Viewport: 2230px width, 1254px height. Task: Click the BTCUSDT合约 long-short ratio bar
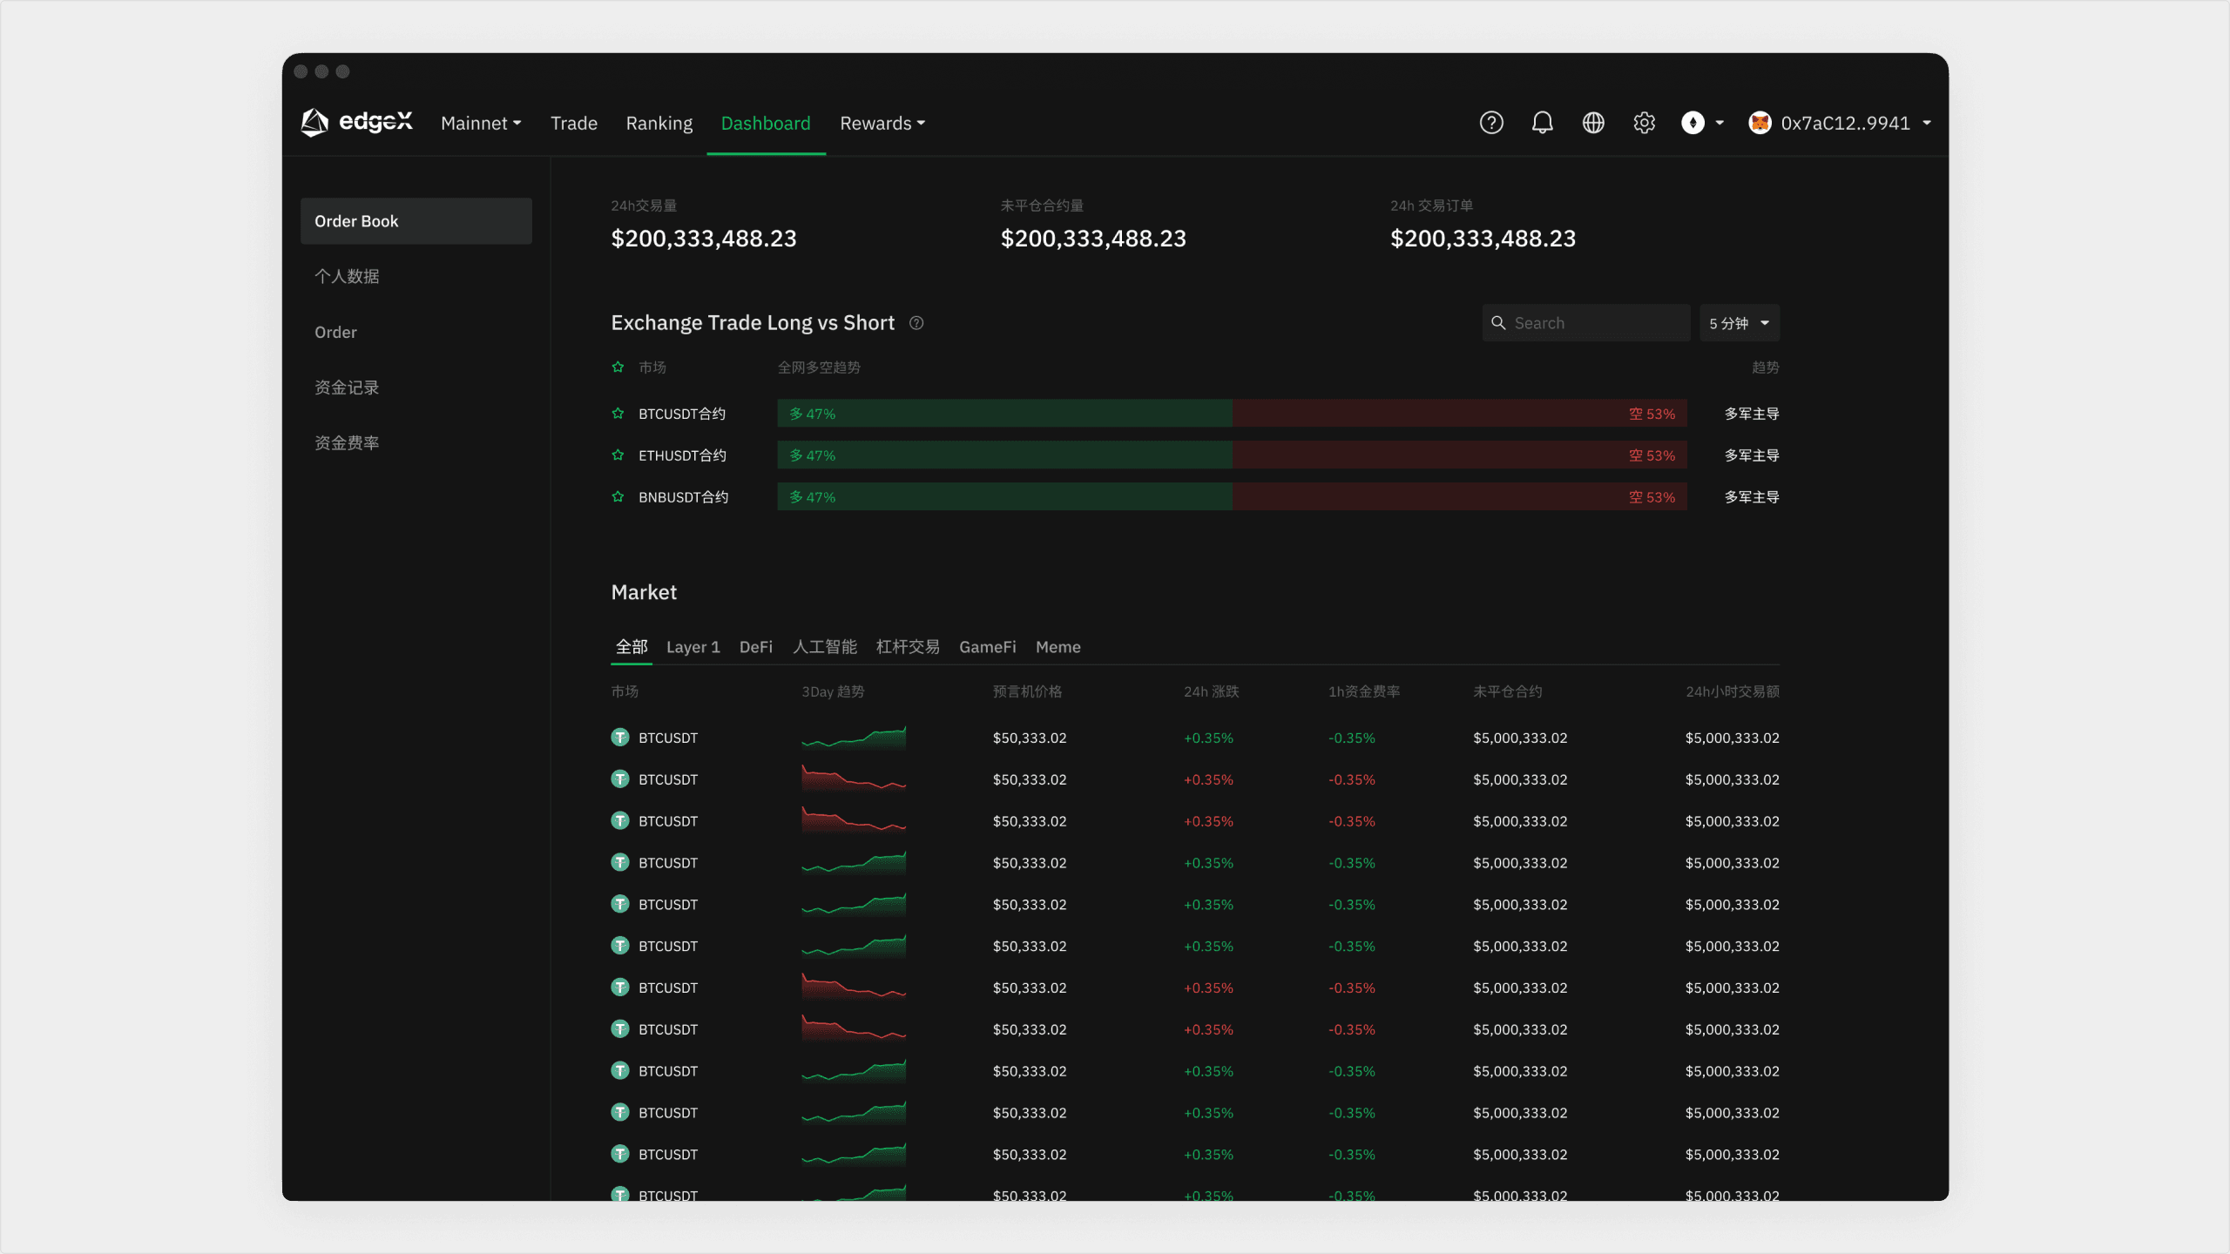click(1232, 414)
